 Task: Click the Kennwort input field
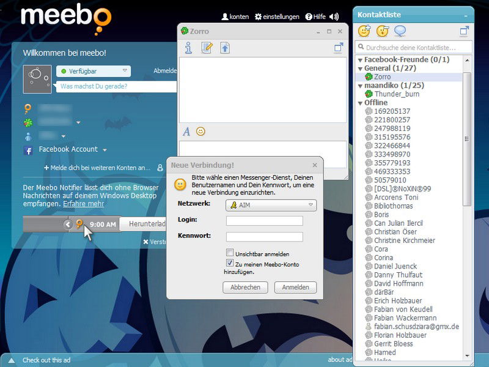265,237
